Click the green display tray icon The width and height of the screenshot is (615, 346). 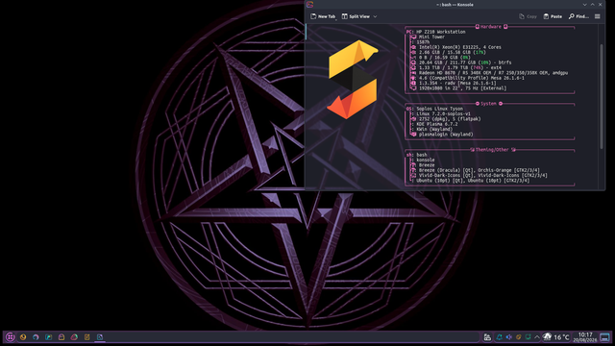pos(528,337)
